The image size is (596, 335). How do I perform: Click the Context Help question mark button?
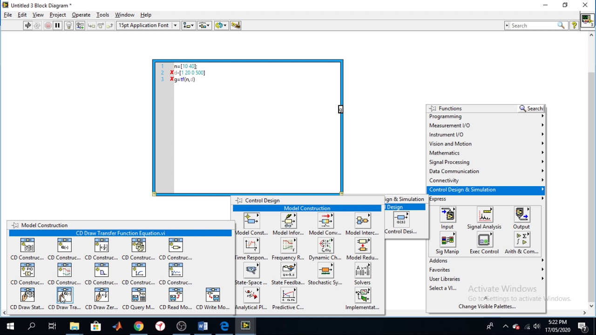point(574,26)
